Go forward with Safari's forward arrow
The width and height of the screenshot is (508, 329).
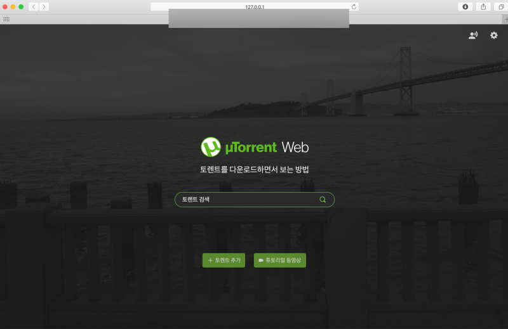pos(44,7)
